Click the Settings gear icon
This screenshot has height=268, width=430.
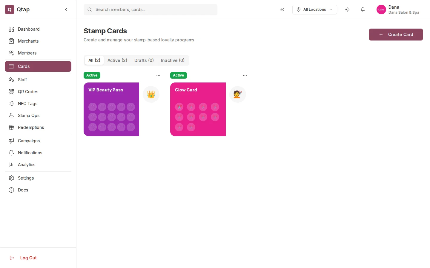coord(11,178)
